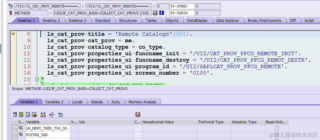The image size is (320, 140).
Task: Click the Scope method path text
Action: [70, 89]
